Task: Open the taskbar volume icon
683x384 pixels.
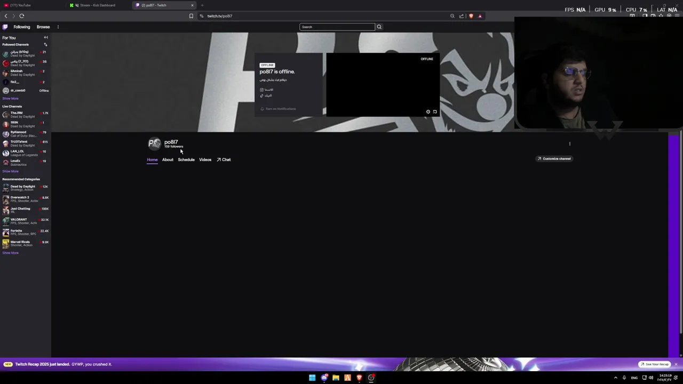Action: click(x=651, y=378)
